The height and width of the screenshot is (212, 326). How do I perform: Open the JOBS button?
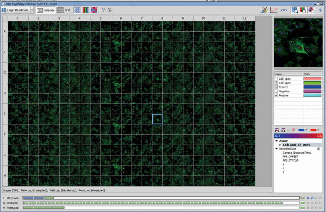click(284, 10)
